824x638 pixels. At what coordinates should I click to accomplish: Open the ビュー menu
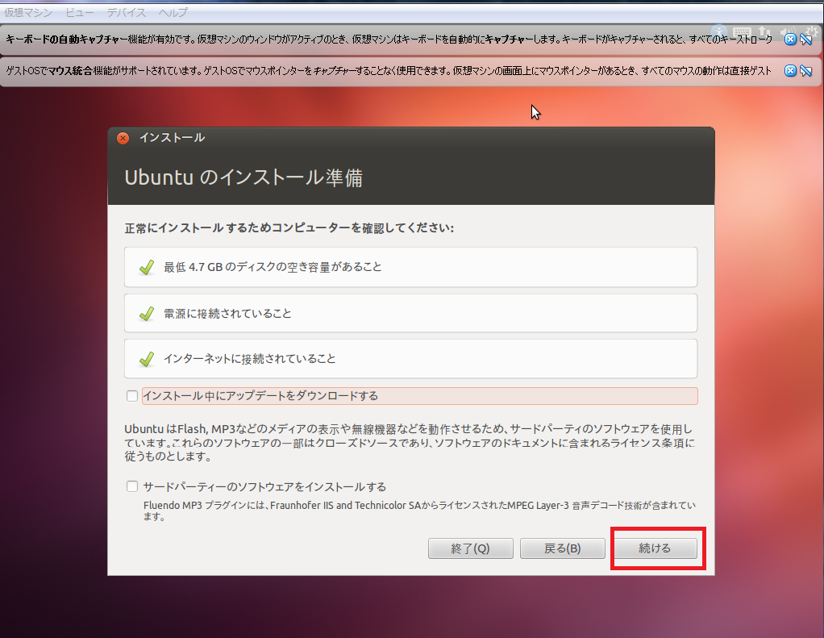(x=79, y=12)
